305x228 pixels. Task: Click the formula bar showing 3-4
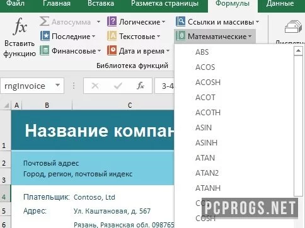pos(165,86)
